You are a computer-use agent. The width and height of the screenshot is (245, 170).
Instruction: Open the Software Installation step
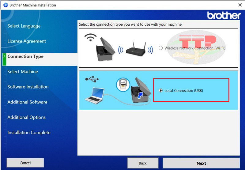tap(28, 87)
